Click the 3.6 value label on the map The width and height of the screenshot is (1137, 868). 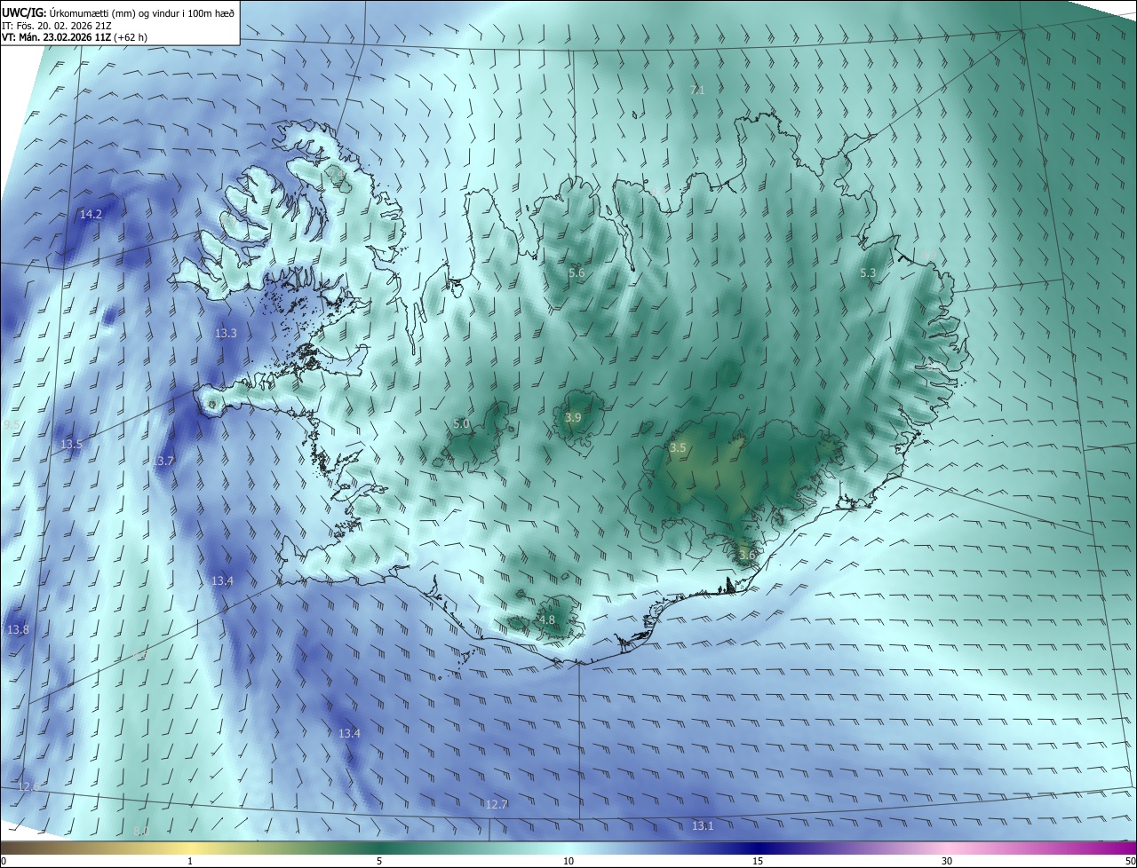click(746, 555)
